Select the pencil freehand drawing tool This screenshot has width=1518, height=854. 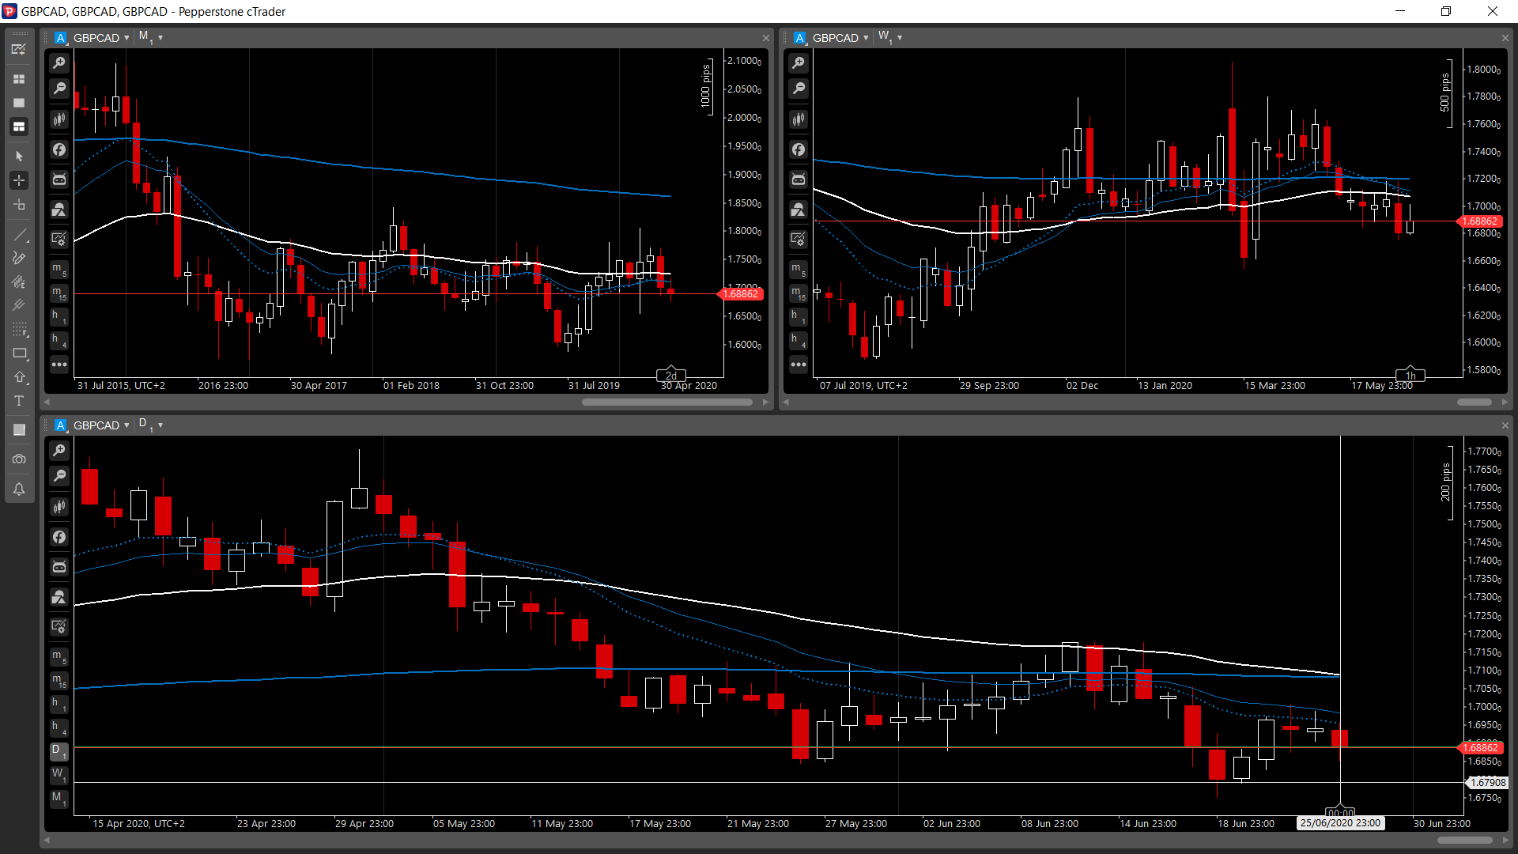click(19, 258)
